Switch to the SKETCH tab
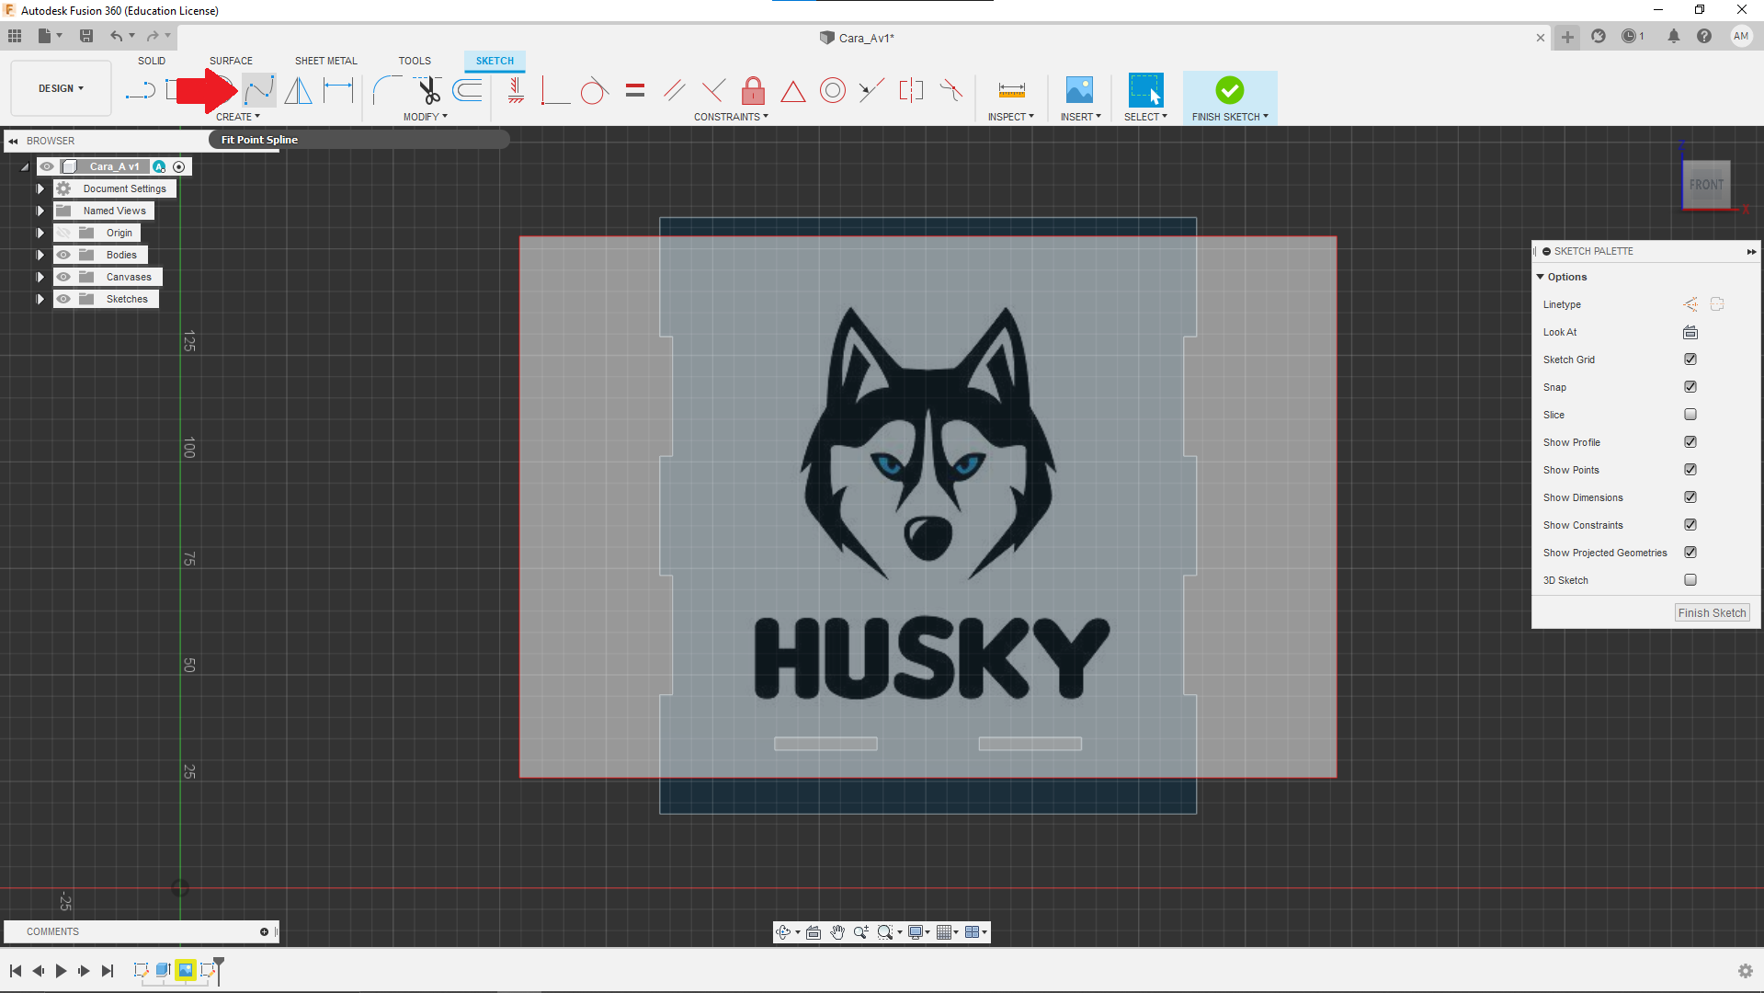 tap(495, 61)
